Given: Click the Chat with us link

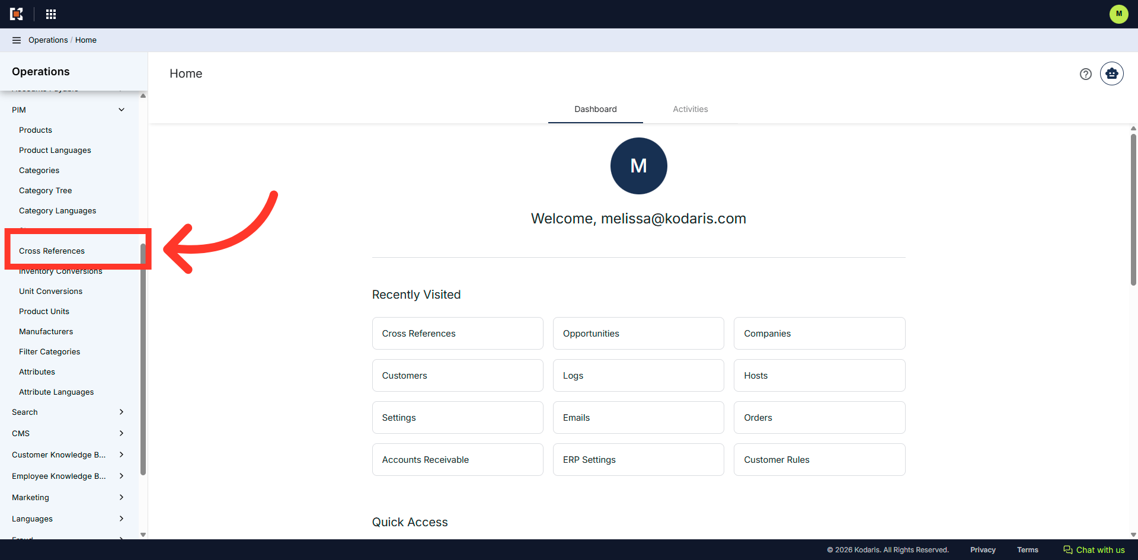Looking at the screenshot, I should [1094, 550].
